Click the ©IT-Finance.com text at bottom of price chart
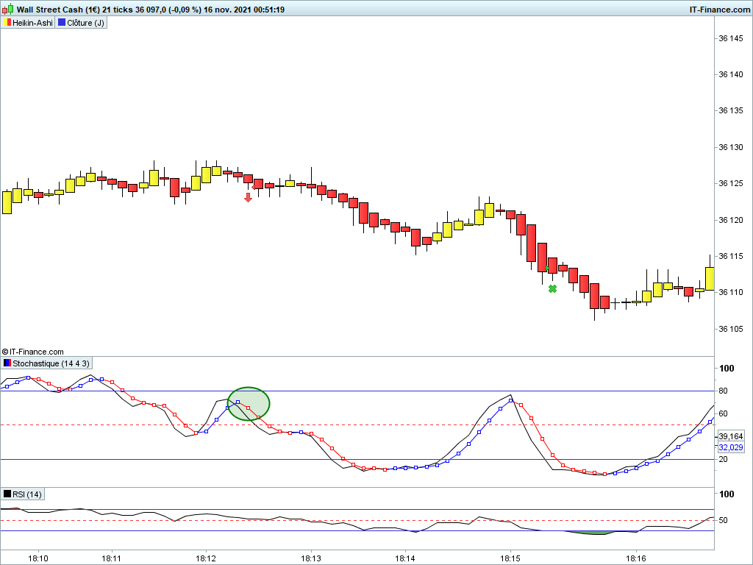 coord(32,352)
